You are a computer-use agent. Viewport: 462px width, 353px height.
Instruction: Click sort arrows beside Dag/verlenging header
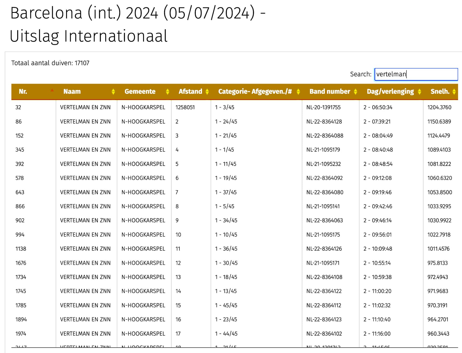[419, 92]
